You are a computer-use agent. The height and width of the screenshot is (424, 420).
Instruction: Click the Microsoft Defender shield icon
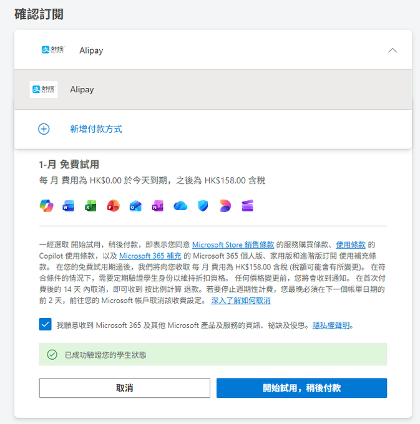point(202,206)
